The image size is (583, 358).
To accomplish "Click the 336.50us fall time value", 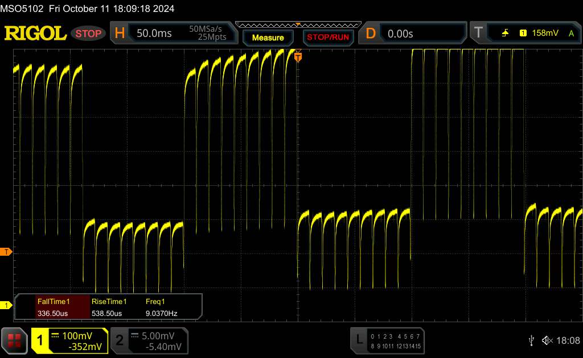I will 52,313.
